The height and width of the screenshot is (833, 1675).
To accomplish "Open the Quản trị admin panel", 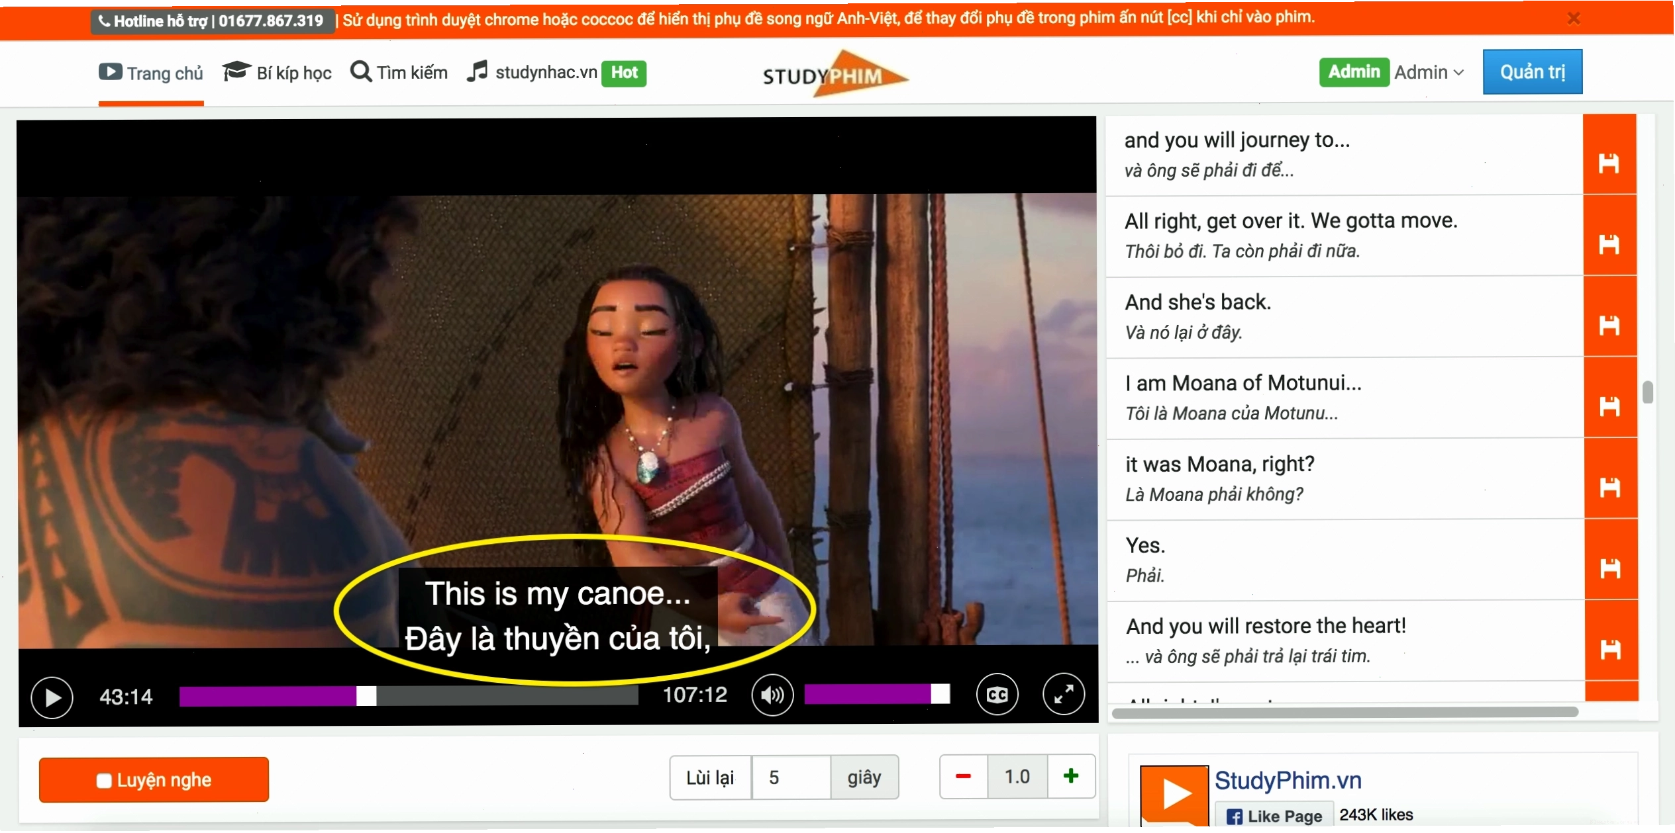I will [x=1532, y=71].
